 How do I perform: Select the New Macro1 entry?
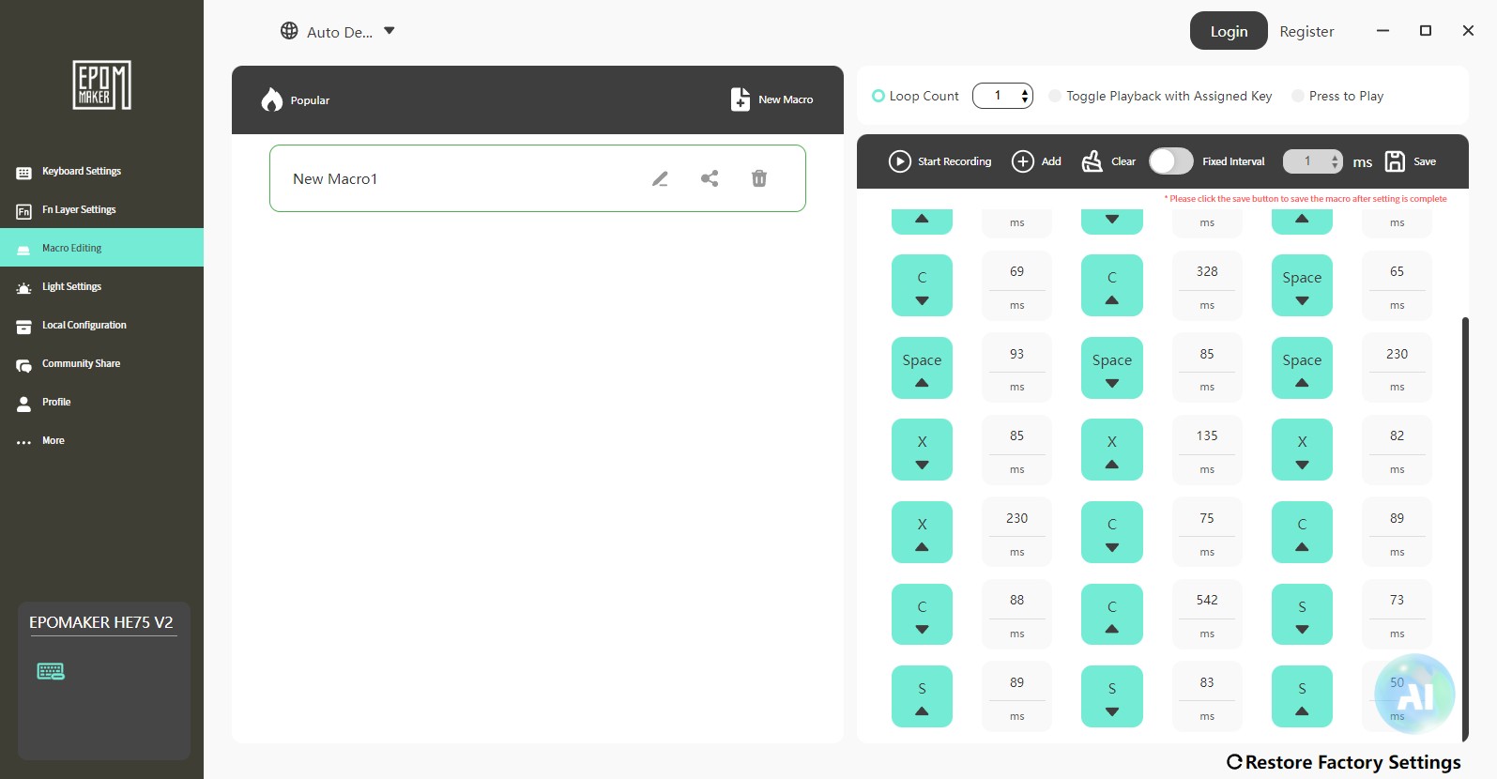pos(538,178)
